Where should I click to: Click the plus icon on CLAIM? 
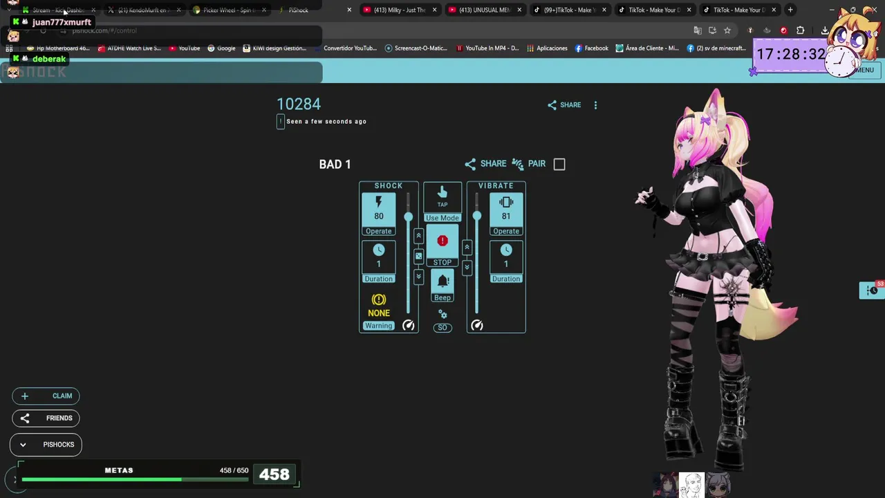25,396
